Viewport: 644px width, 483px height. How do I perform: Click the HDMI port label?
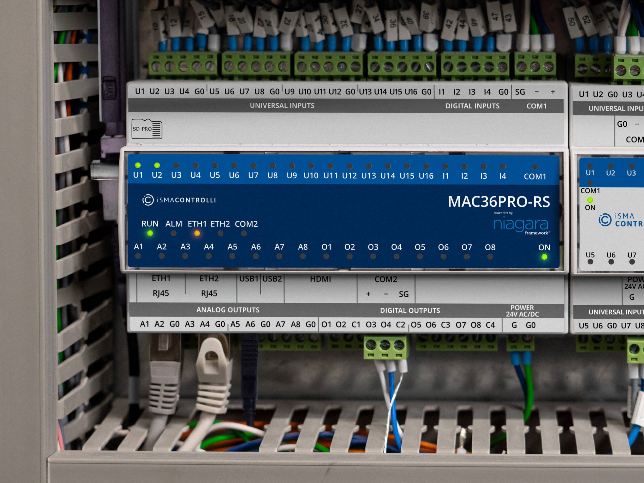320,279
